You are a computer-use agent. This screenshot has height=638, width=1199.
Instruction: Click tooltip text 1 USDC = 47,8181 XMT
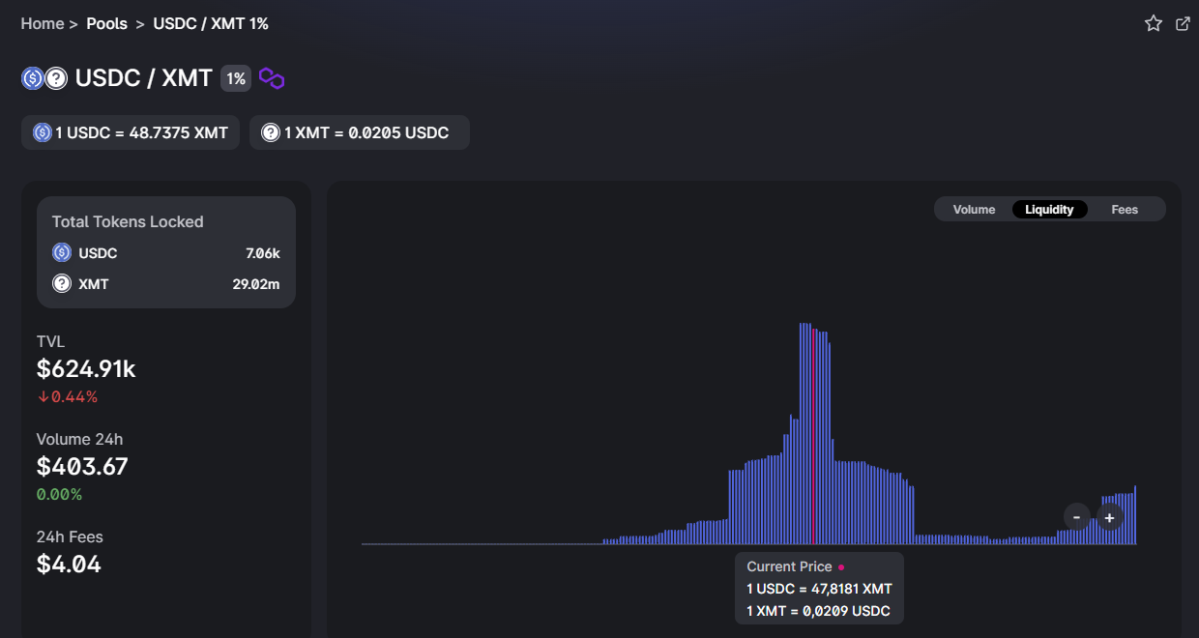coord(819,589)
